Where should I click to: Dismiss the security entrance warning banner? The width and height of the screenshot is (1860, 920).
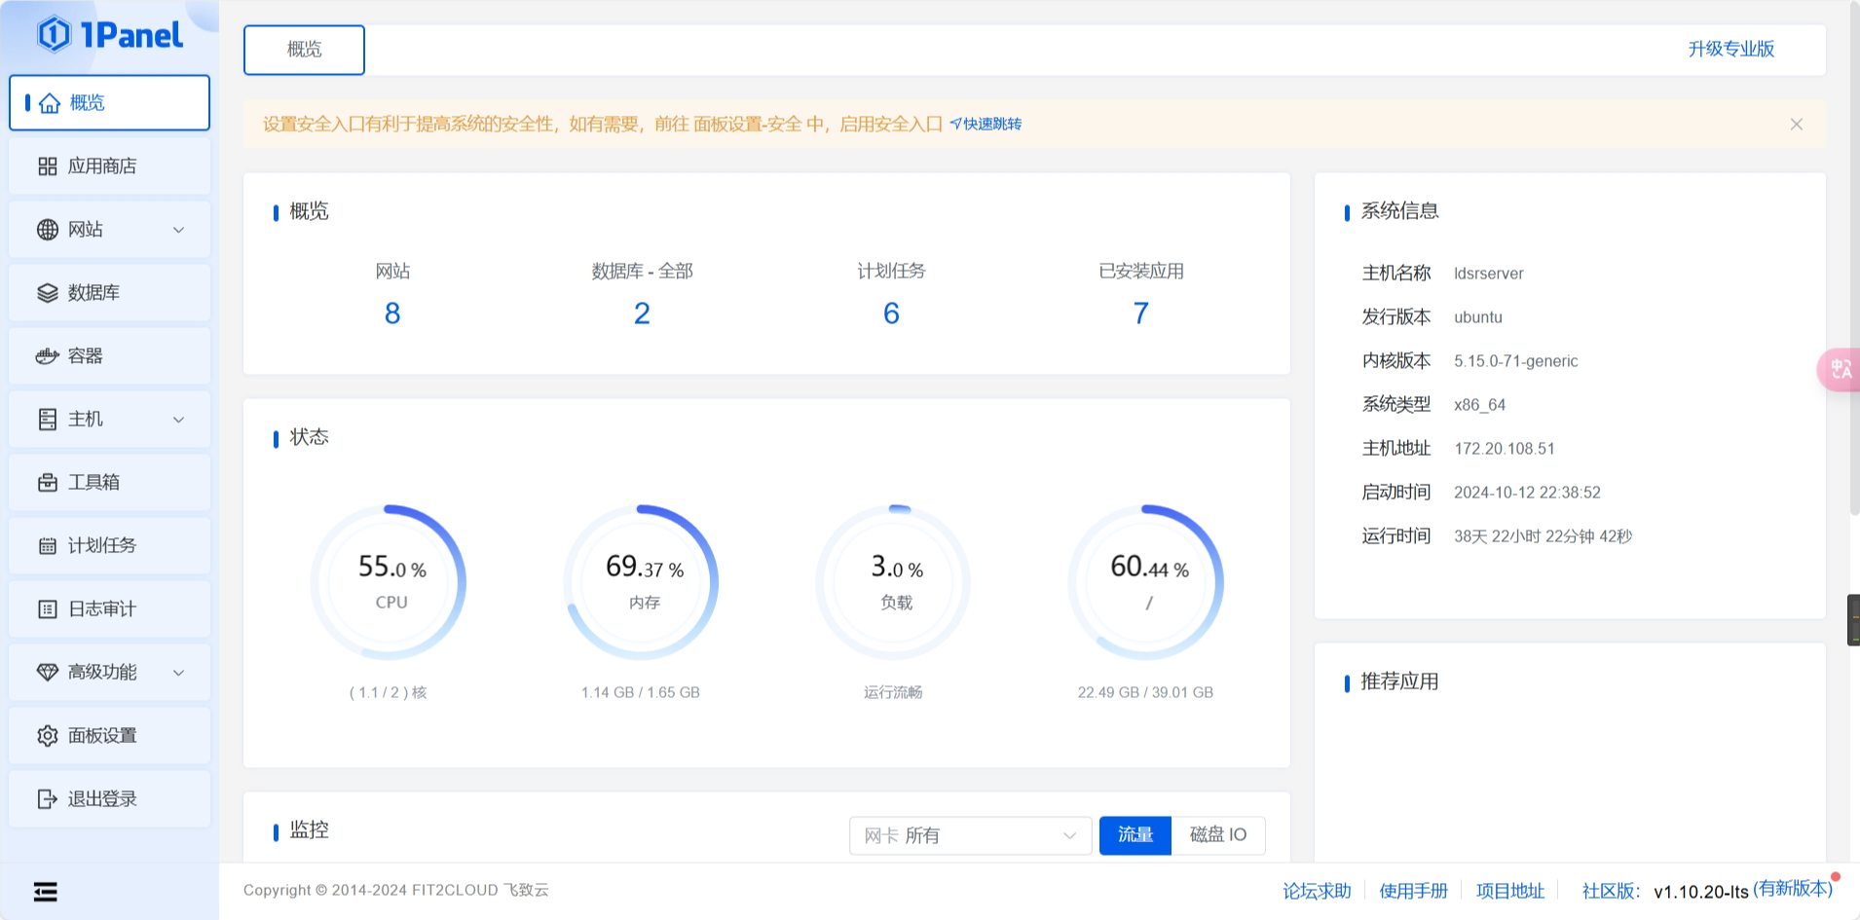(1796, 125)
